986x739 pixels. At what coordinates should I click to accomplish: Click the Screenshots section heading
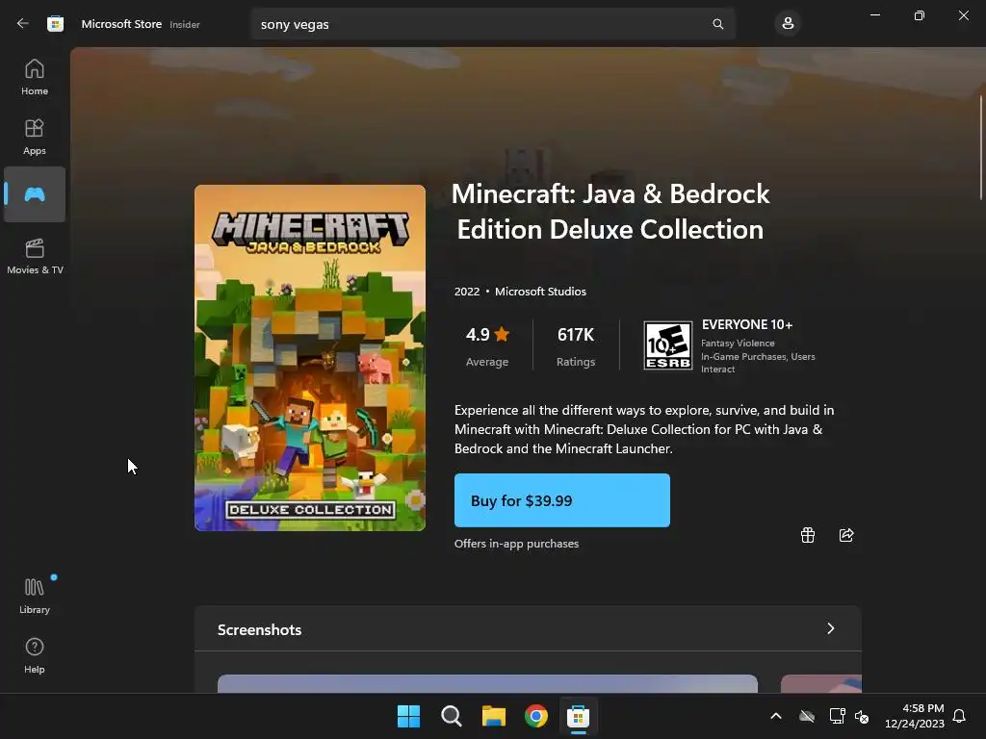click(x=260, y=629)
